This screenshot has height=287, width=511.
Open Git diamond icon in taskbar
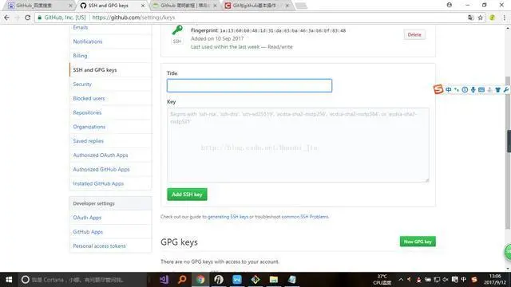255,280
